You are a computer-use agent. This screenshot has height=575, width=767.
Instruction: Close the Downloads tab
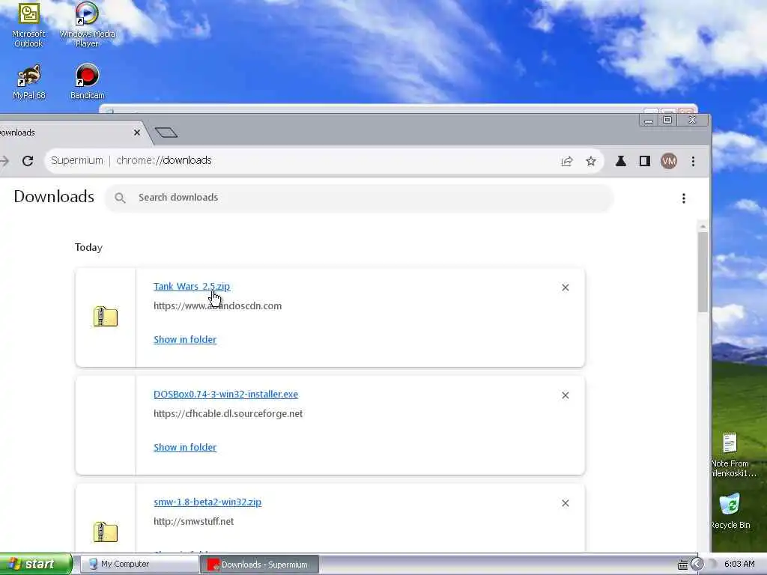pos(137,133)
